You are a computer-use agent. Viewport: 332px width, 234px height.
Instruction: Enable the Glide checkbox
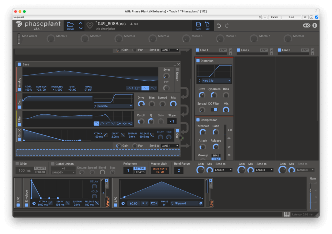[17, 164]
